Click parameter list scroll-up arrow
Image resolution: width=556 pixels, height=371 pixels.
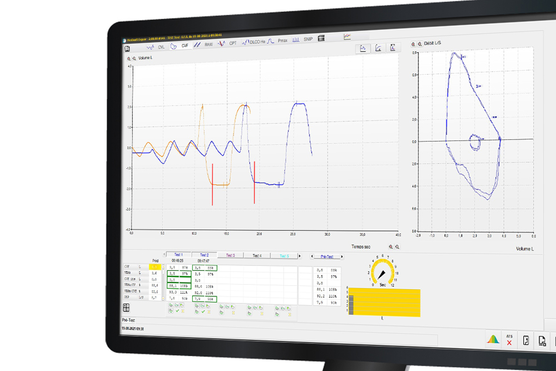coord(163,267)
